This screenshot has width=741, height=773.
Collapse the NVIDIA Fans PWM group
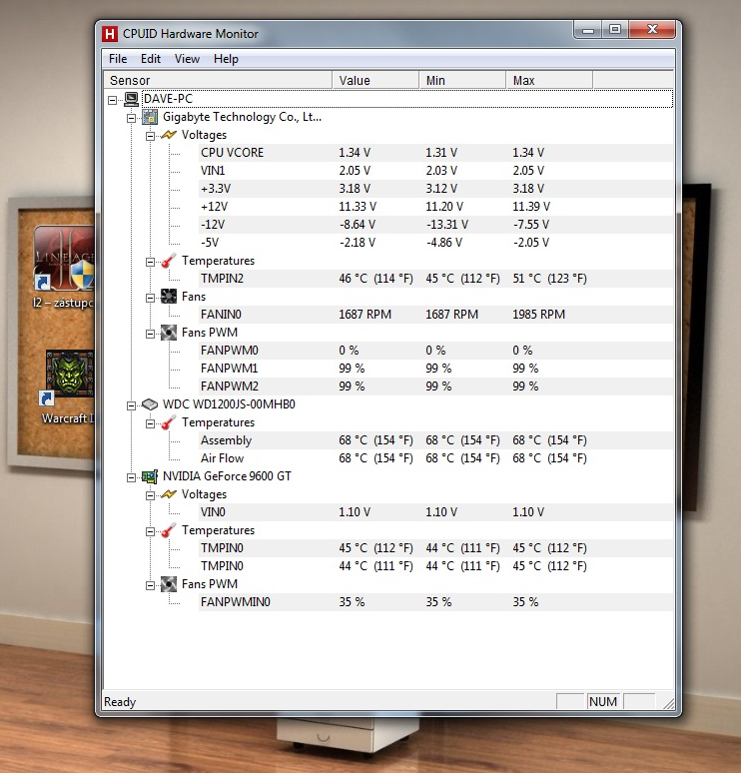click(150, 585)
